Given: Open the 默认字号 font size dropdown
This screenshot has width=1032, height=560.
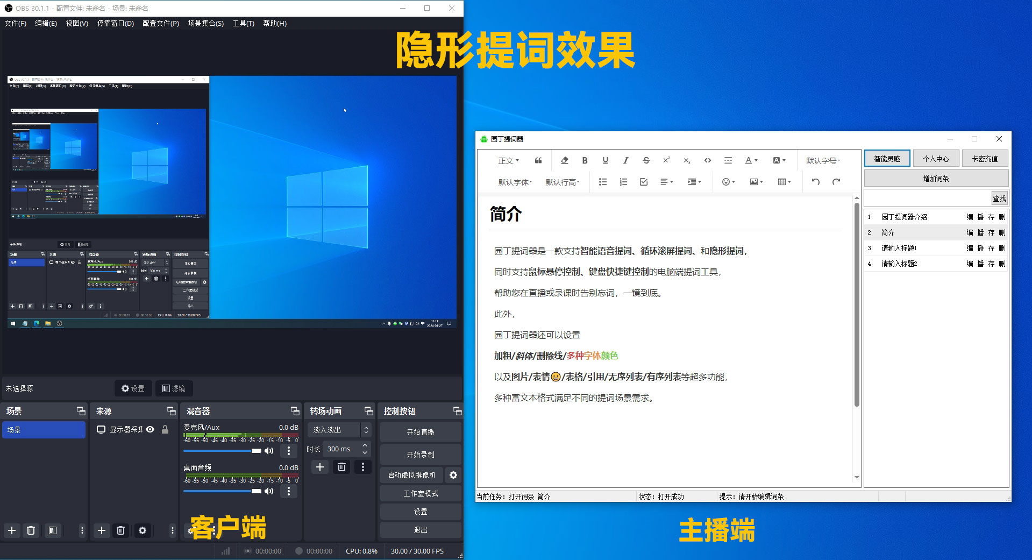Looking at the screenshot, I should [822, 160].
